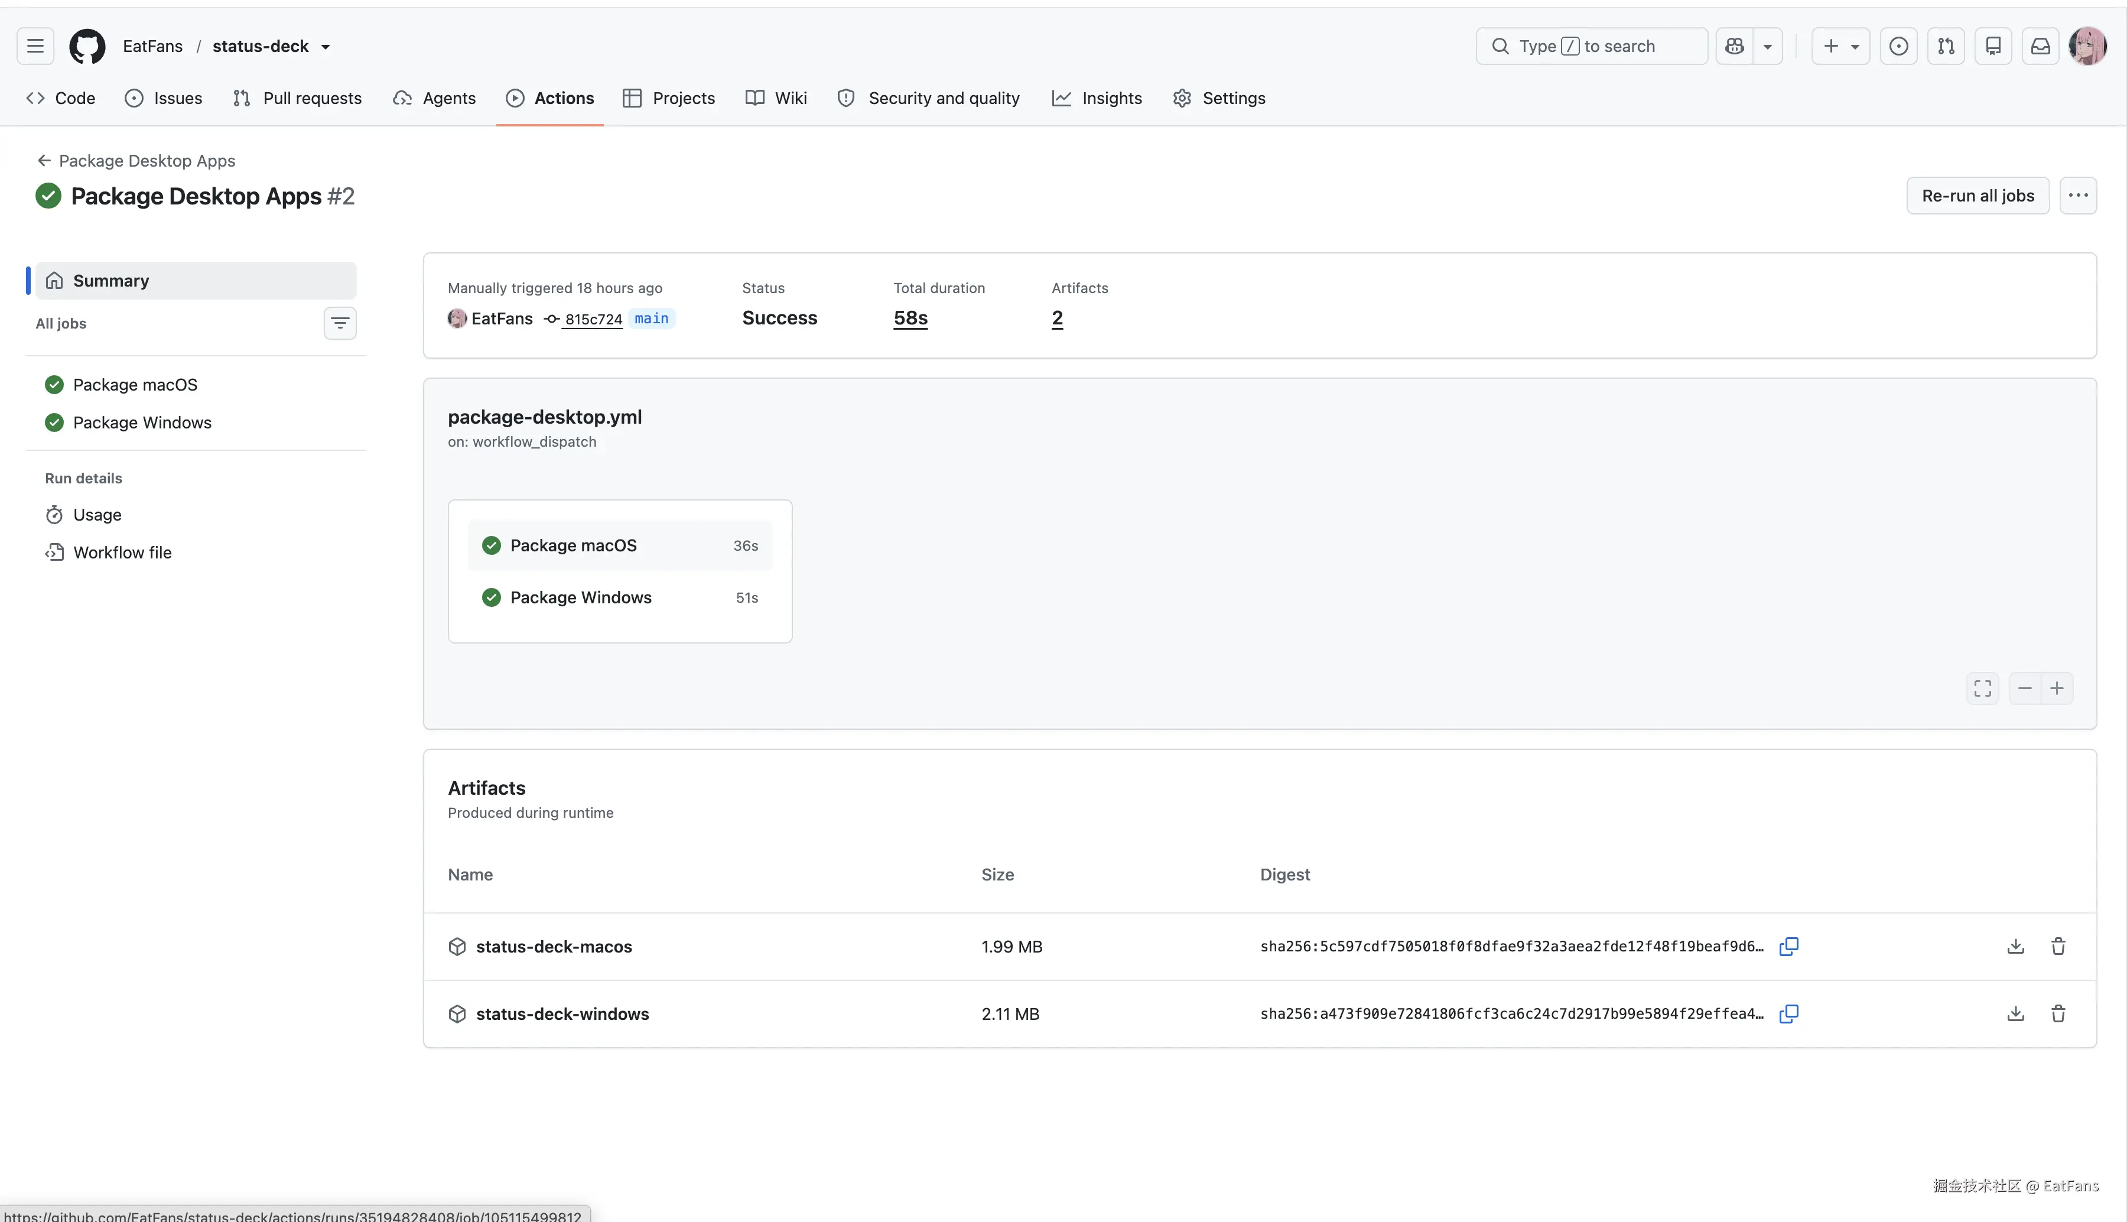Download the status-deck-macos artifact
2127x1222 pixels.
tap(2015, 946)
